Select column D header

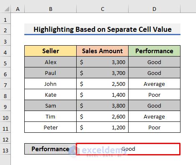click(x=155, y=9)
